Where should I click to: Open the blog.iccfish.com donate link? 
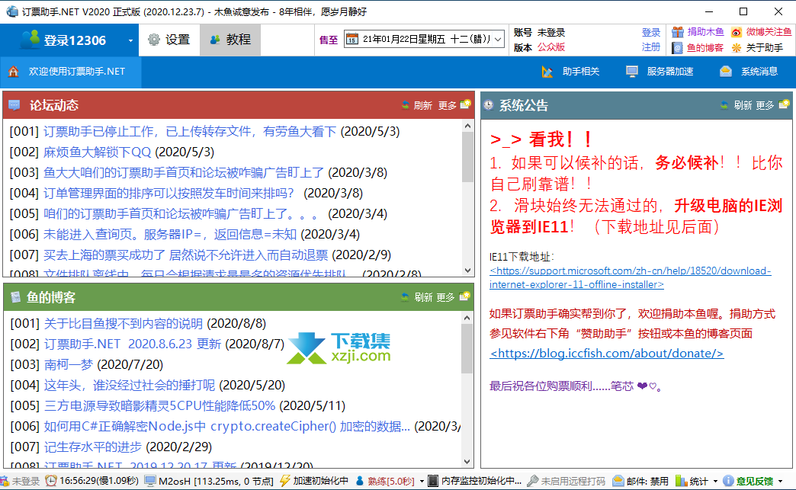[607, 353]
